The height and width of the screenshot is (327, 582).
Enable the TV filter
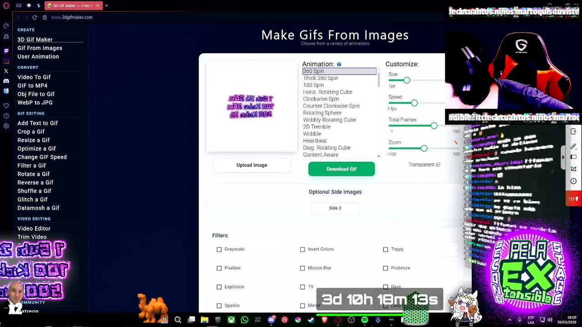[x=302, y=287]
